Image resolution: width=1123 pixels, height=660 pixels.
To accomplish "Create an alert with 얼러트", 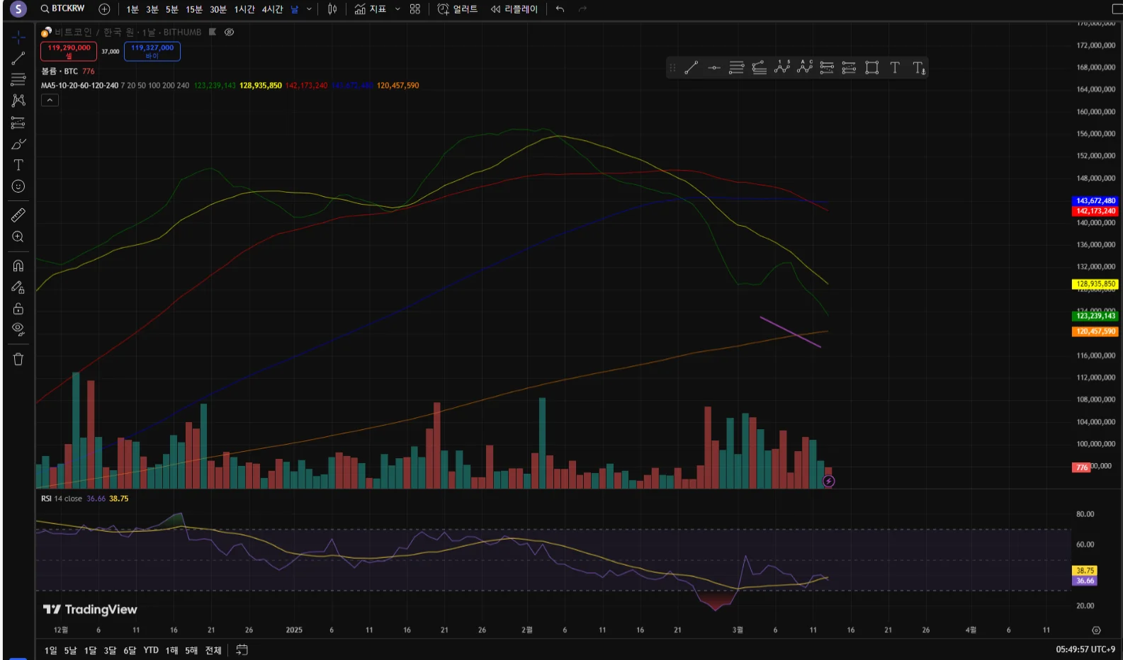I will point(458,9).
